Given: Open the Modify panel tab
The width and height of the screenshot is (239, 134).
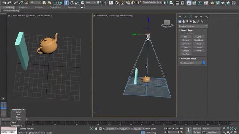Looking at the screenshot, I should click(185, 17).
